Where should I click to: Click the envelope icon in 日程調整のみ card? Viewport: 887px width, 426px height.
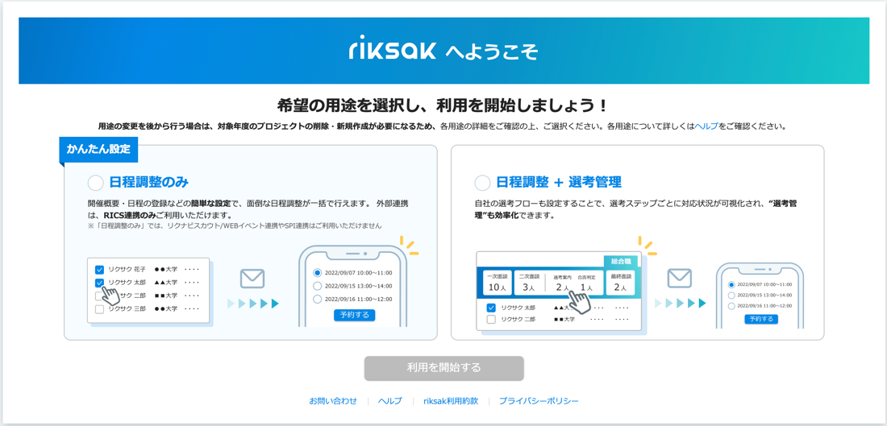tap(253, 279)
